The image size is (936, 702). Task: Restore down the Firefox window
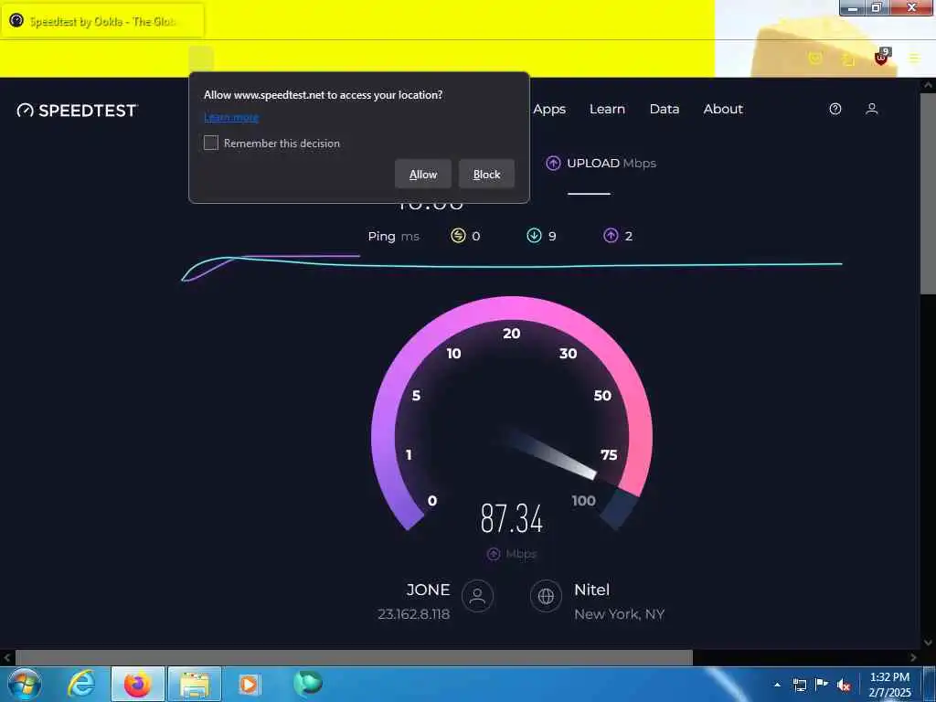pos(876,7)
